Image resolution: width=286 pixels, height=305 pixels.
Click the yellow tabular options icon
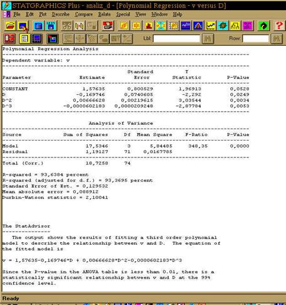(x=24, y=39)
